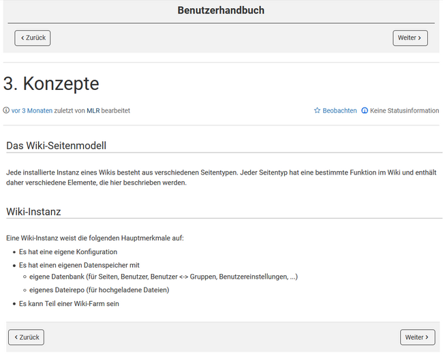Screen dimensions: 443x357
Task: Click the top Weiter button
Action: [410, 38]
